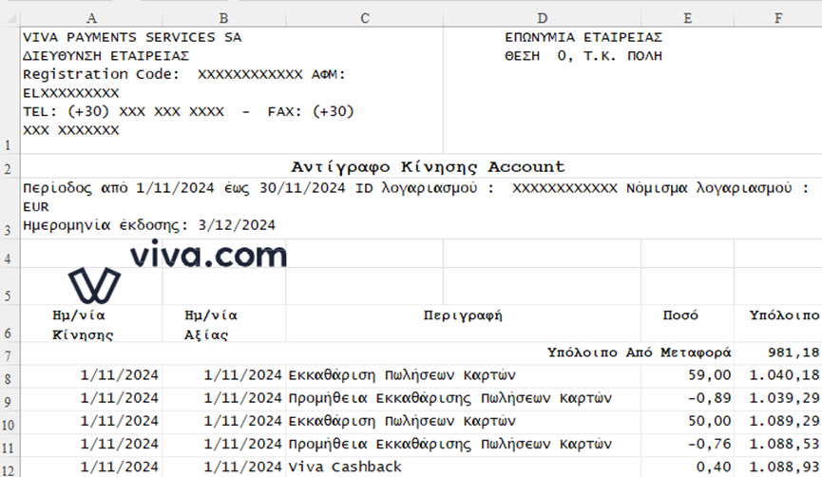Screen dimensions: 822x477
Task: Click the 'Ημ/νία Κίνησης' header cell
Action: coord(91,324)
